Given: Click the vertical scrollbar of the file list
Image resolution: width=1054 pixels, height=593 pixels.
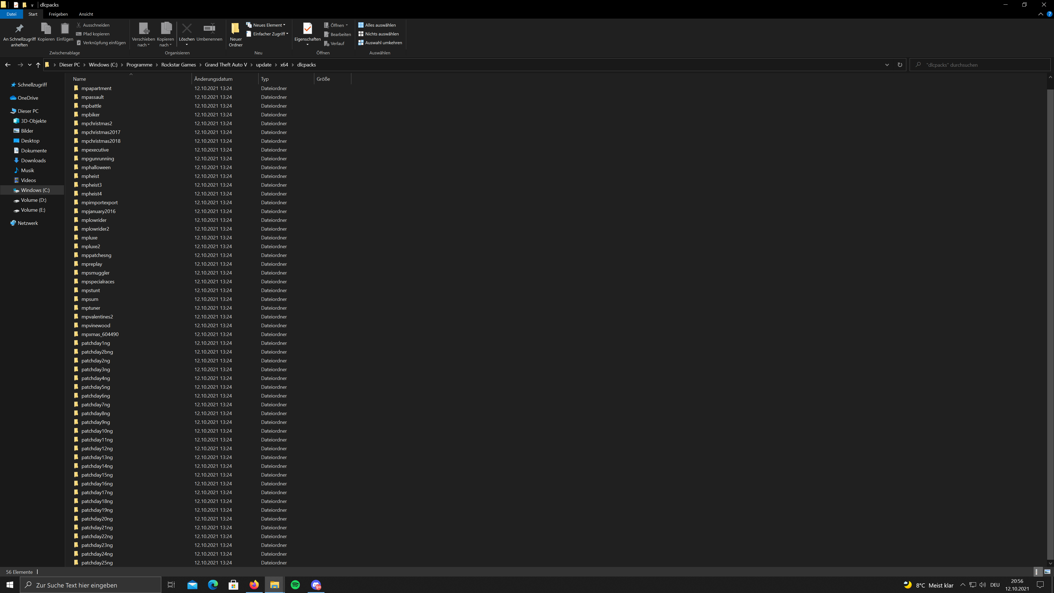Looking at the screenshot, I should point(1050,319).
